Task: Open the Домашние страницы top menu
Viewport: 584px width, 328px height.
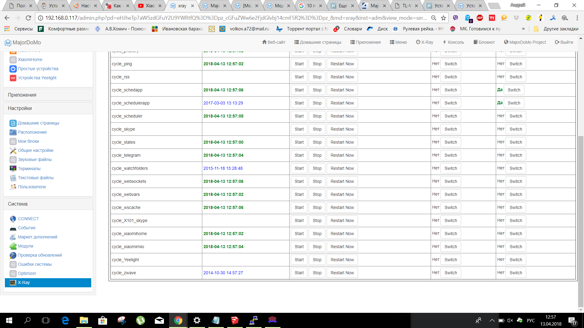Action: pyautogui.click(x=318, y=42)
